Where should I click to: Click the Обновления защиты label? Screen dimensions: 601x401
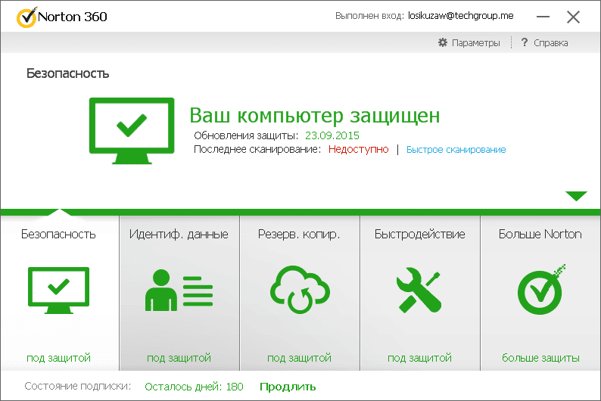(x=246, y=135)
